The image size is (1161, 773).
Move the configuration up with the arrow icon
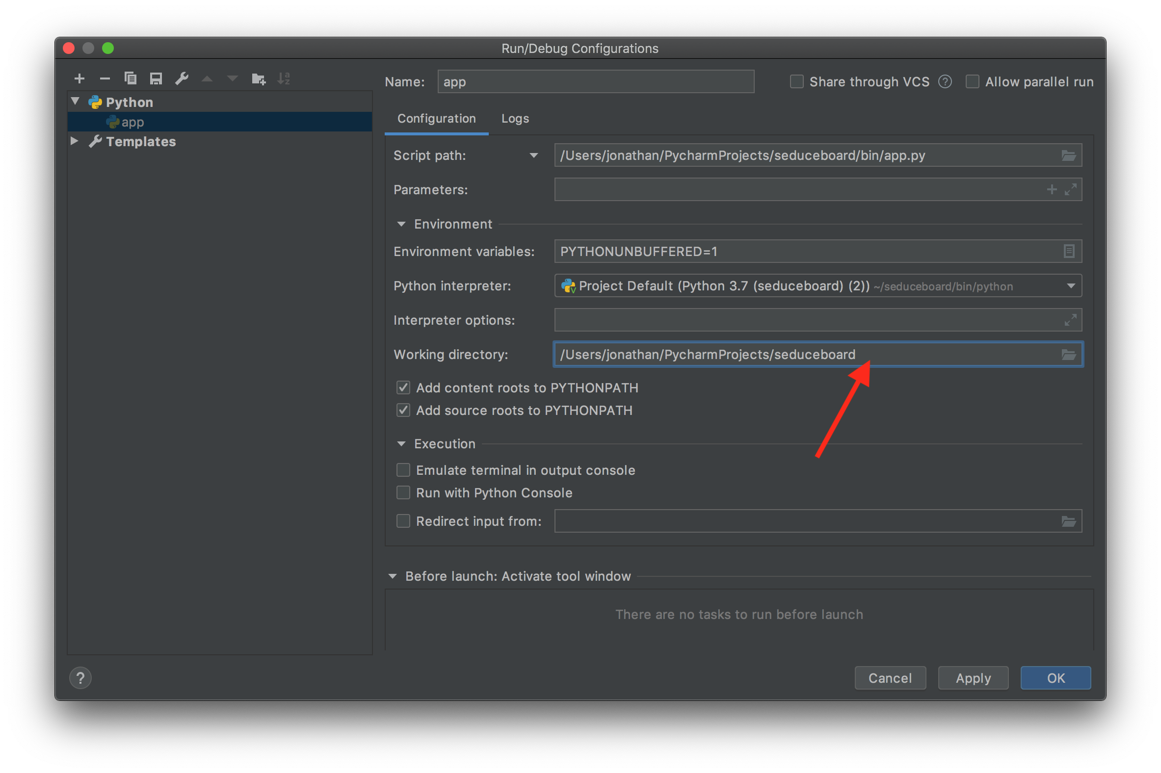207,78
